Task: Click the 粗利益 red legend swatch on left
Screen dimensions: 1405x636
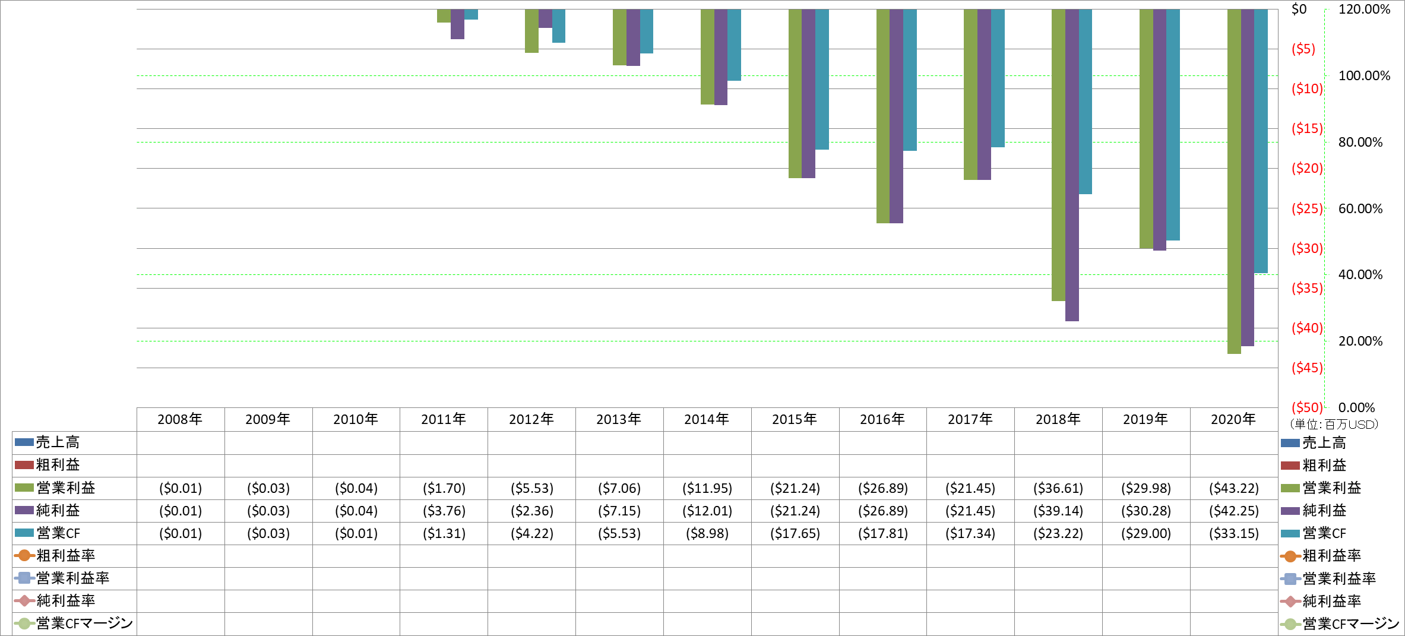Action: click(24, 465)
